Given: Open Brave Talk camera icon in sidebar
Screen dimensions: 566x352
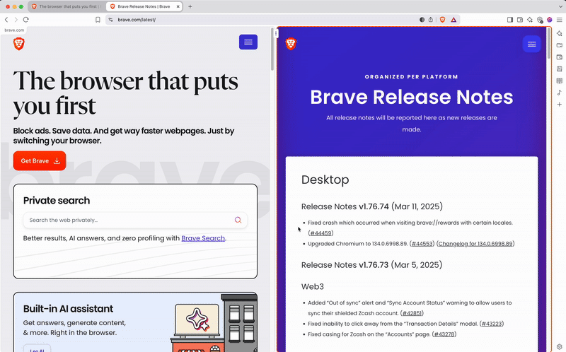Looking at the screenshot, I should coord(559,45).
